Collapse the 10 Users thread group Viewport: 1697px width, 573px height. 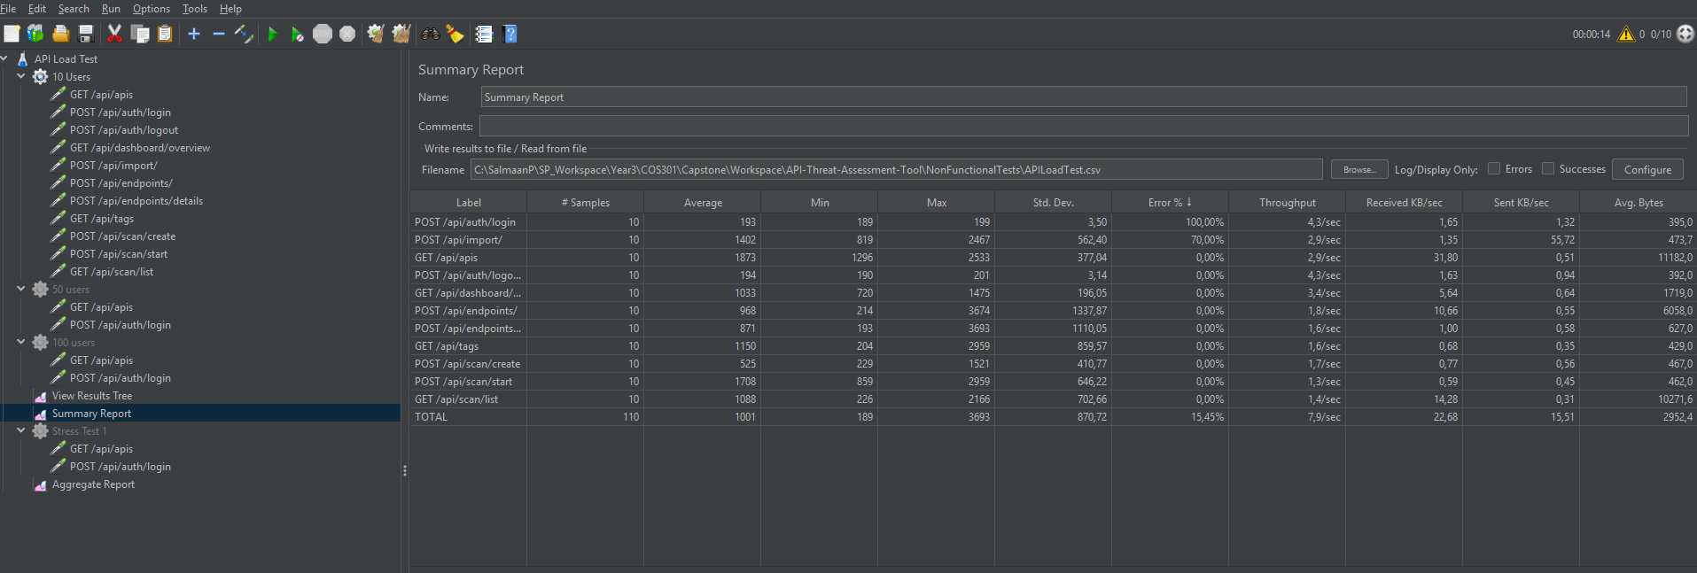click(x=21, y=76)
